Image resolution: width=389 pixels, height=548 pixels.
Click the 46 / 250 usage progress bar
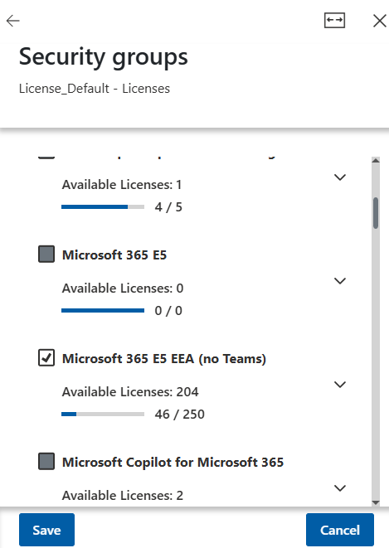(103, 415)
